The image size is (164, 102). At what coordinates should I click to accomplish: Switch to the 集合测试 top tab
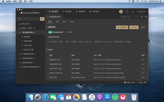tap(67, 11)
